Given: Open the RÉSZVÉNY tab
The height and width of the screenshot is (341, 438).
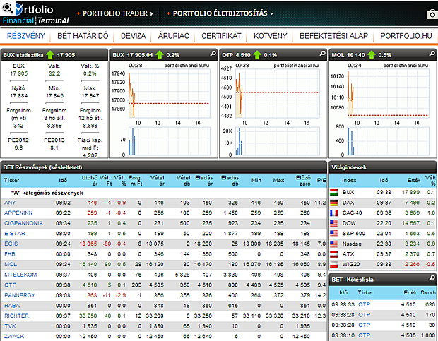Looking at the screenshot, I should coord(26,36).
